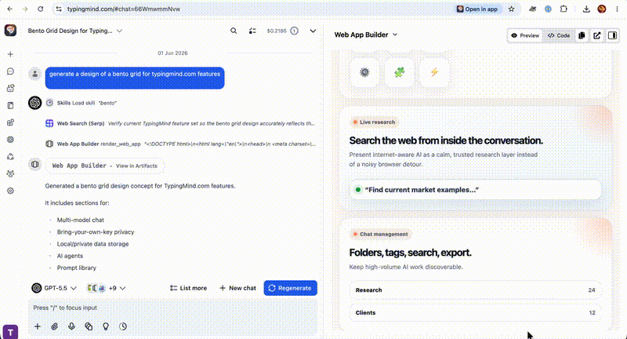Open the Chats speech-bubble icon in sidebar
This screenshot has width=627, height=339.
[x=10, y=71]
